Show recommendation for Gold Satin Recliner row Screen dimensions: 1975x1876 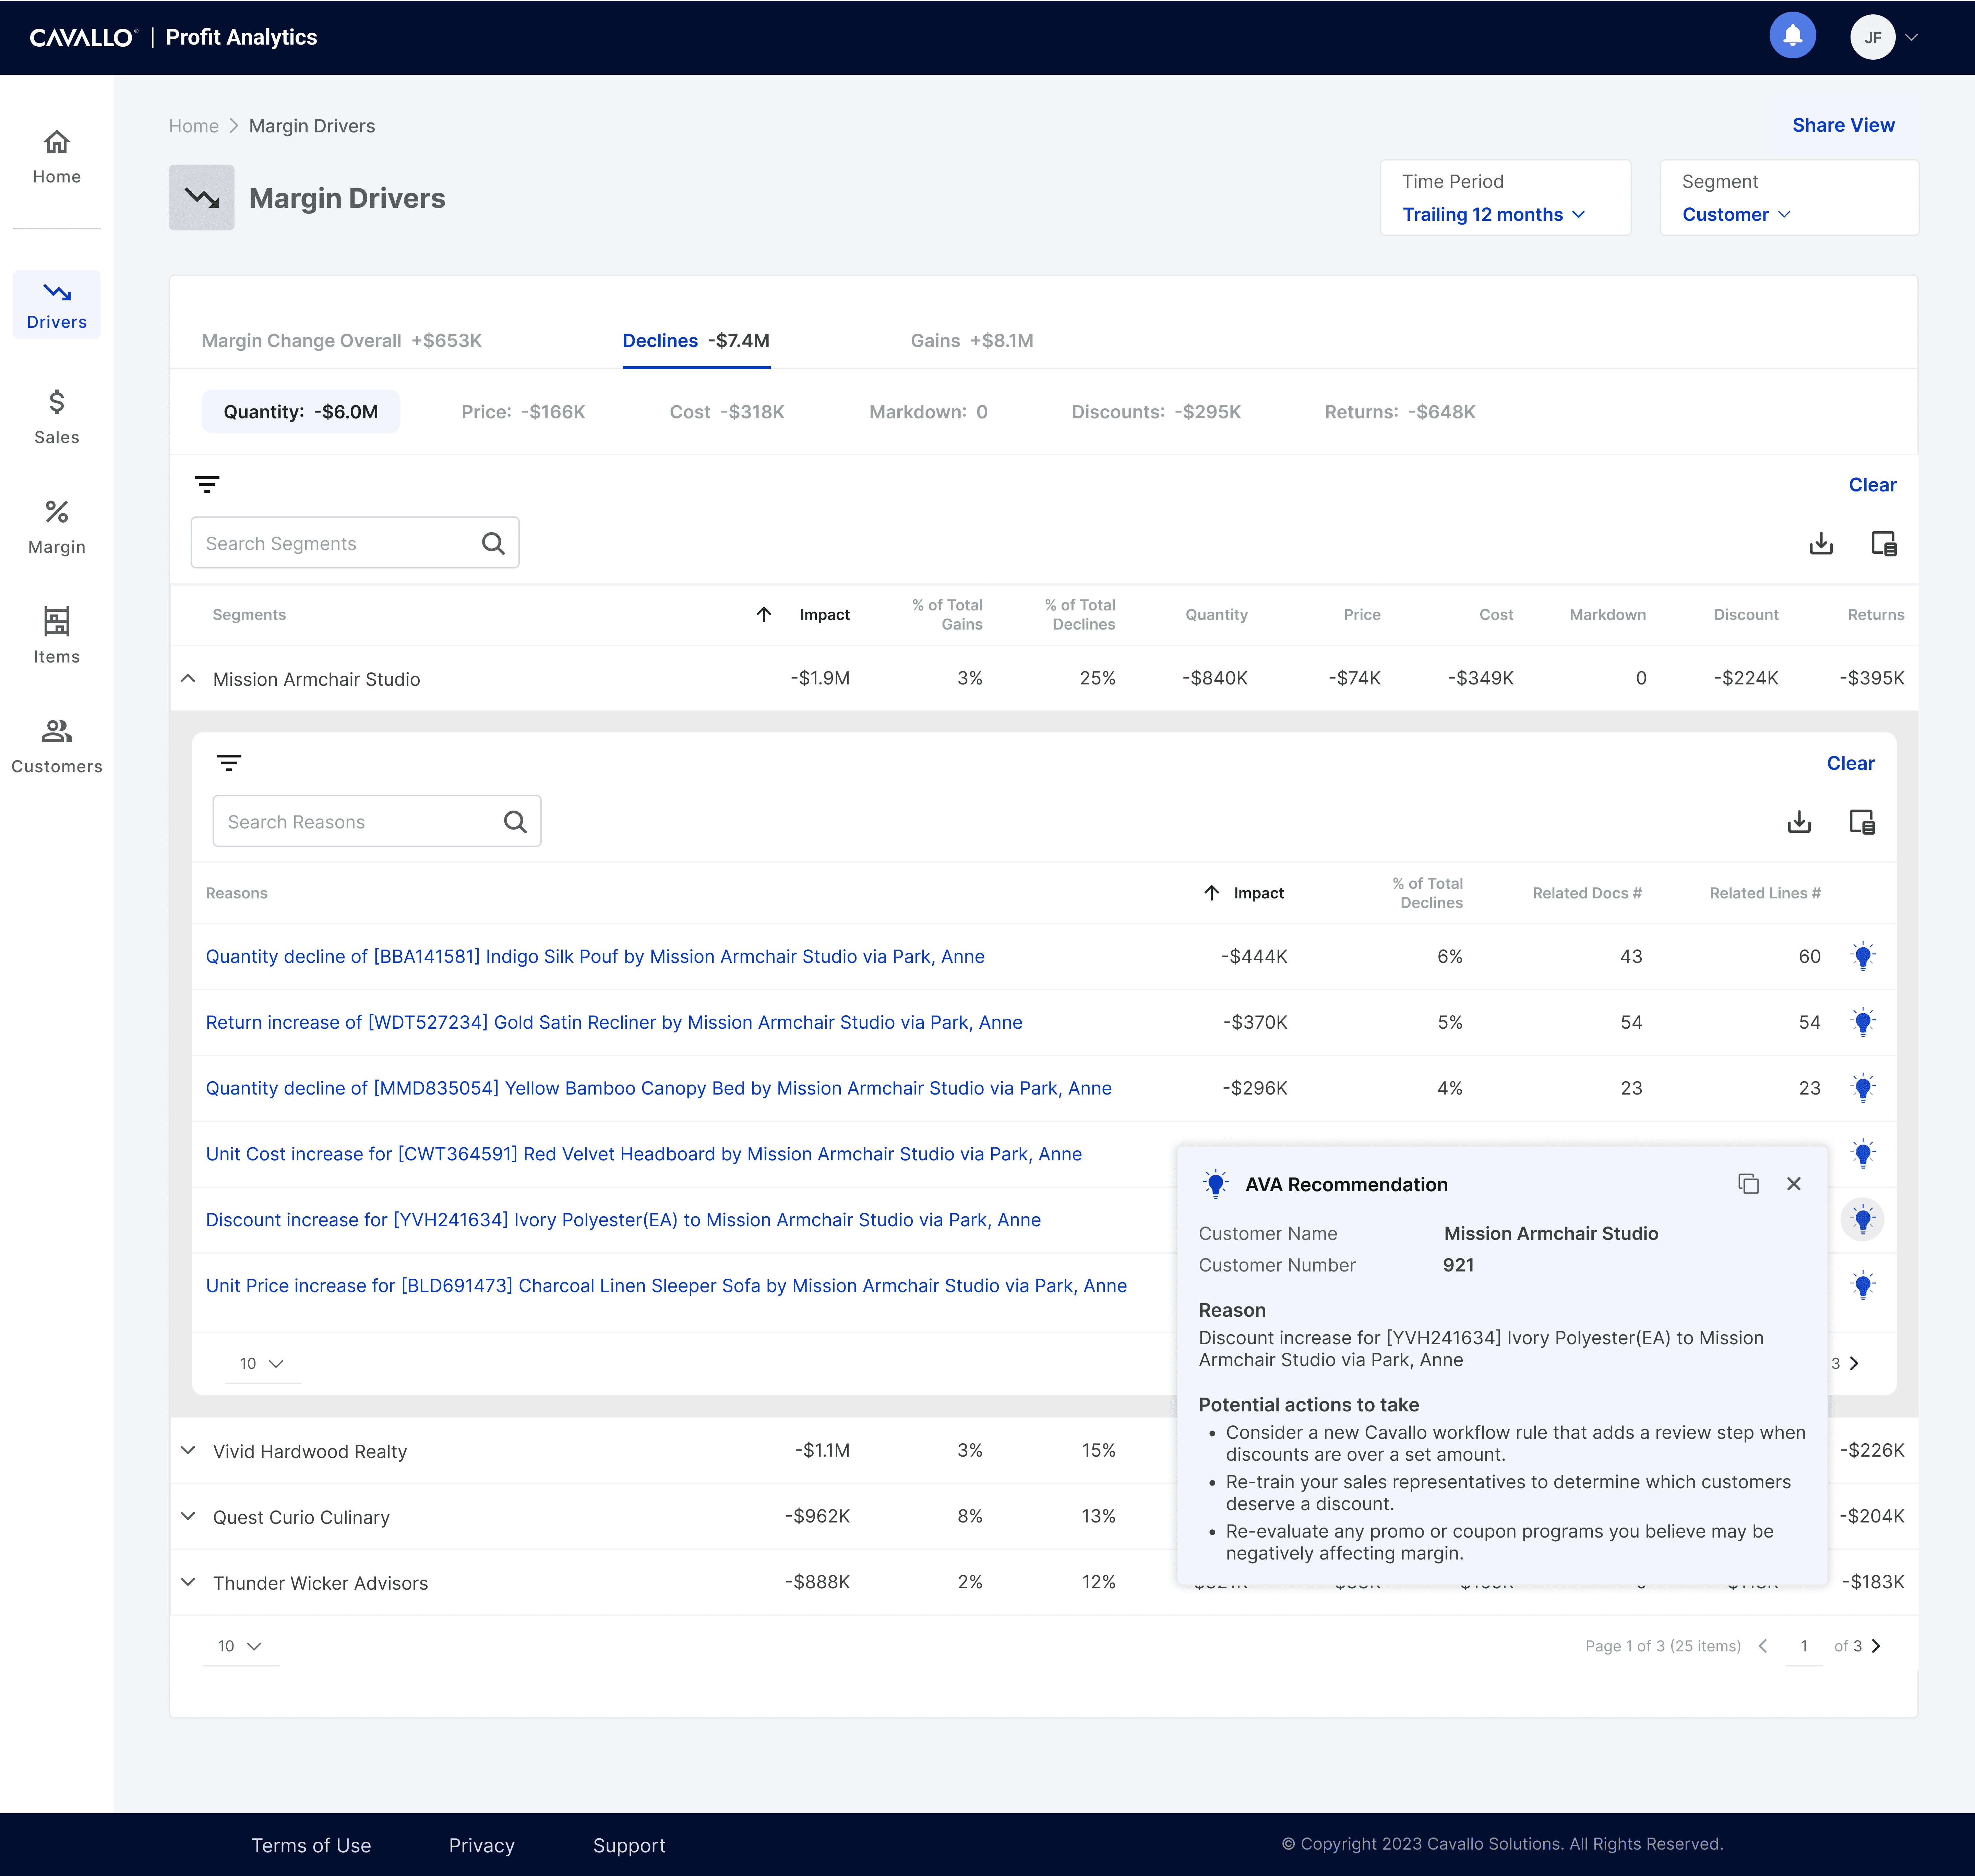pyautogui.click(x=1863, y=1022)
